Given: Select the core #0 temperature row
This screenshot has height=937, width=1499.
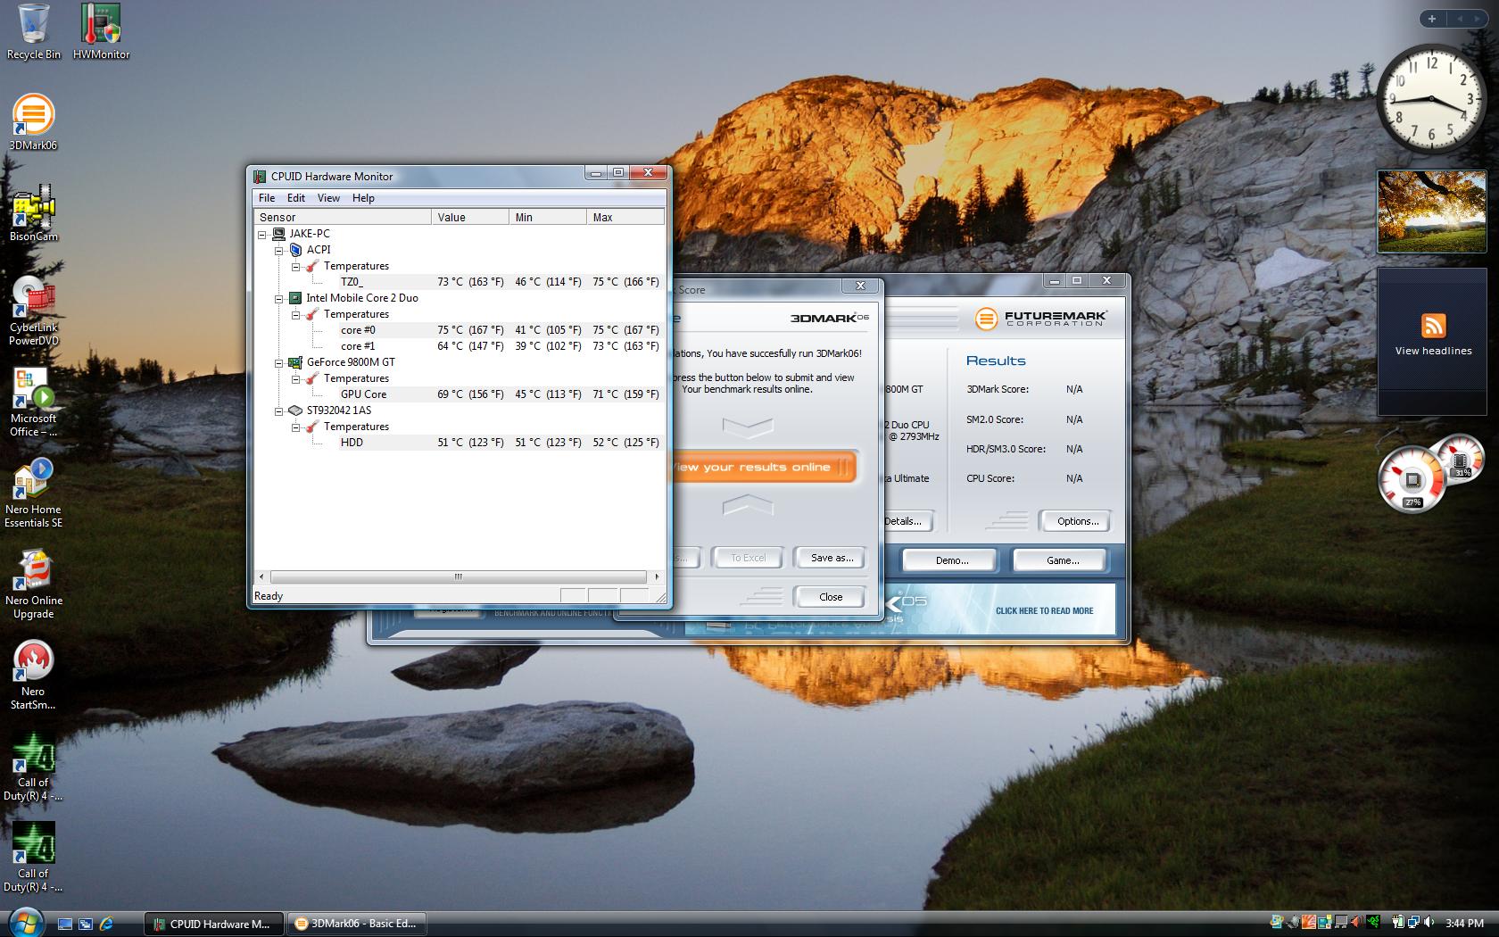Looking at the screenshot, I should [x=500, y=330].
